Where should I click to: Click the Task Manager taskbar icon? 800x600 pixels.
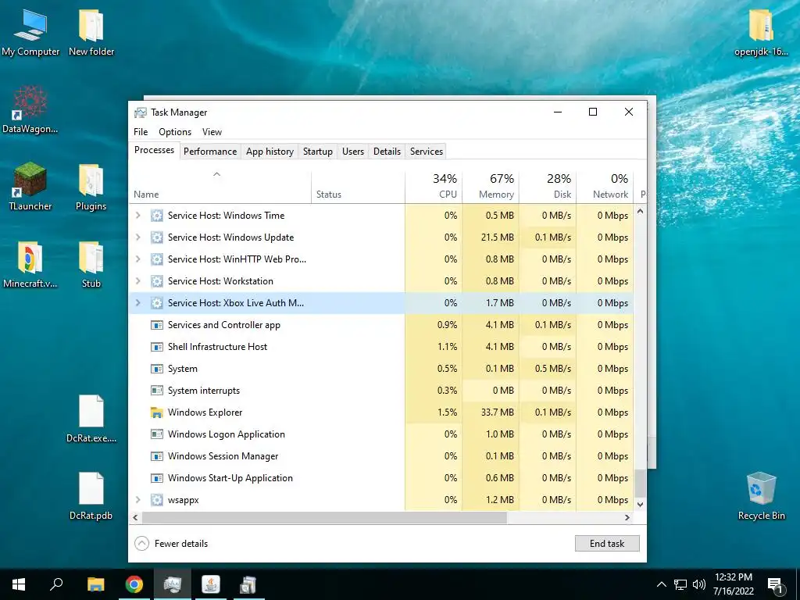173,584
